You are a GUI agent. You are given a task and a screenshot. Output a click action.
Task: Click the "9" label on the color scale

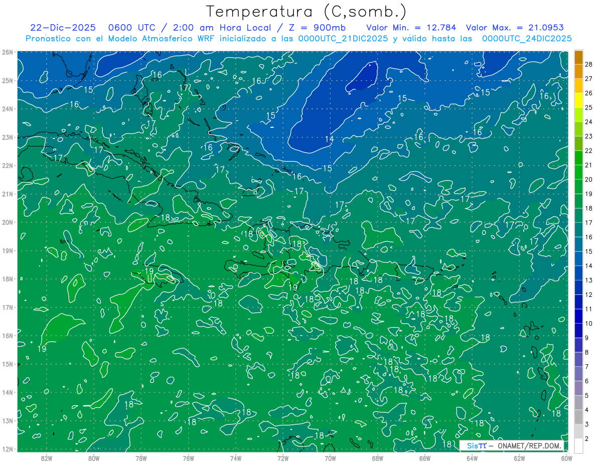pos(587,338)
